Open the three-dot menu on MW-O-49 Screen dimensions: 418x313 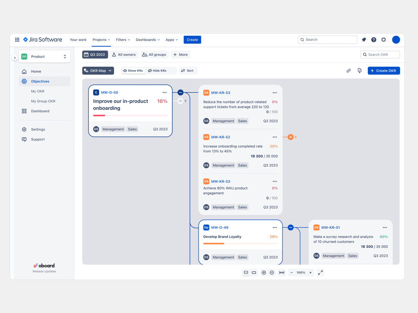coord(275,227)
